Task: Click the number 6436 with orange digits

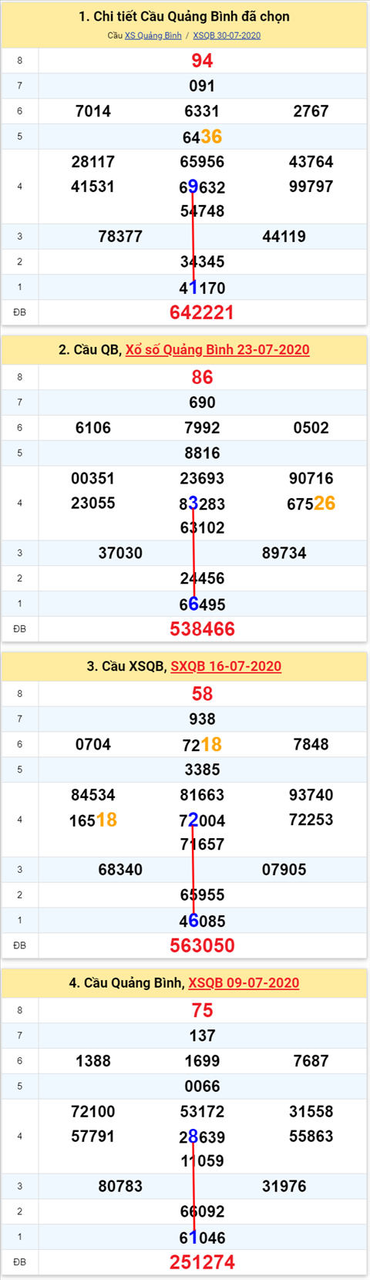Action: tap(202, 136)
